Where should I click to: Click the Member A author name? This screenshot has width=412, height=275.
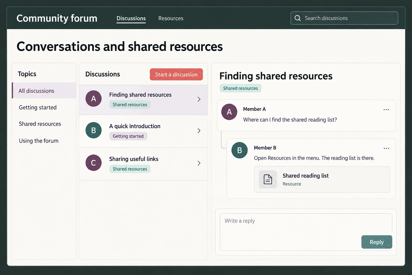pos(254,109)
